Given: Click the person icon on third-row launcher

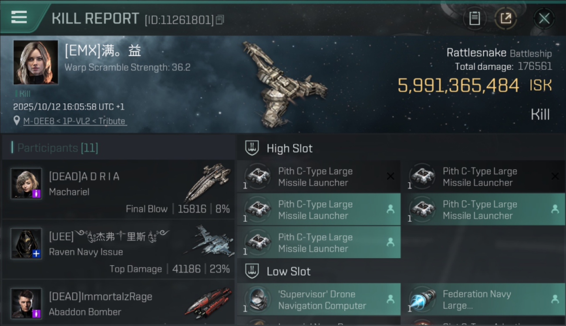Looking at the screenshot, I should point(391,243).
